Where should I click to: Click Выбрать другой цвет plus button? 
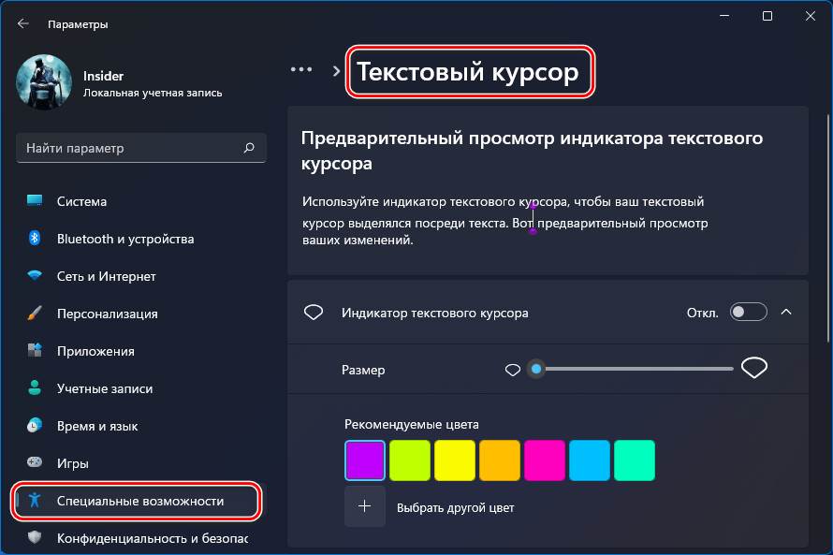pyautogui.click(x=365, y=507)
